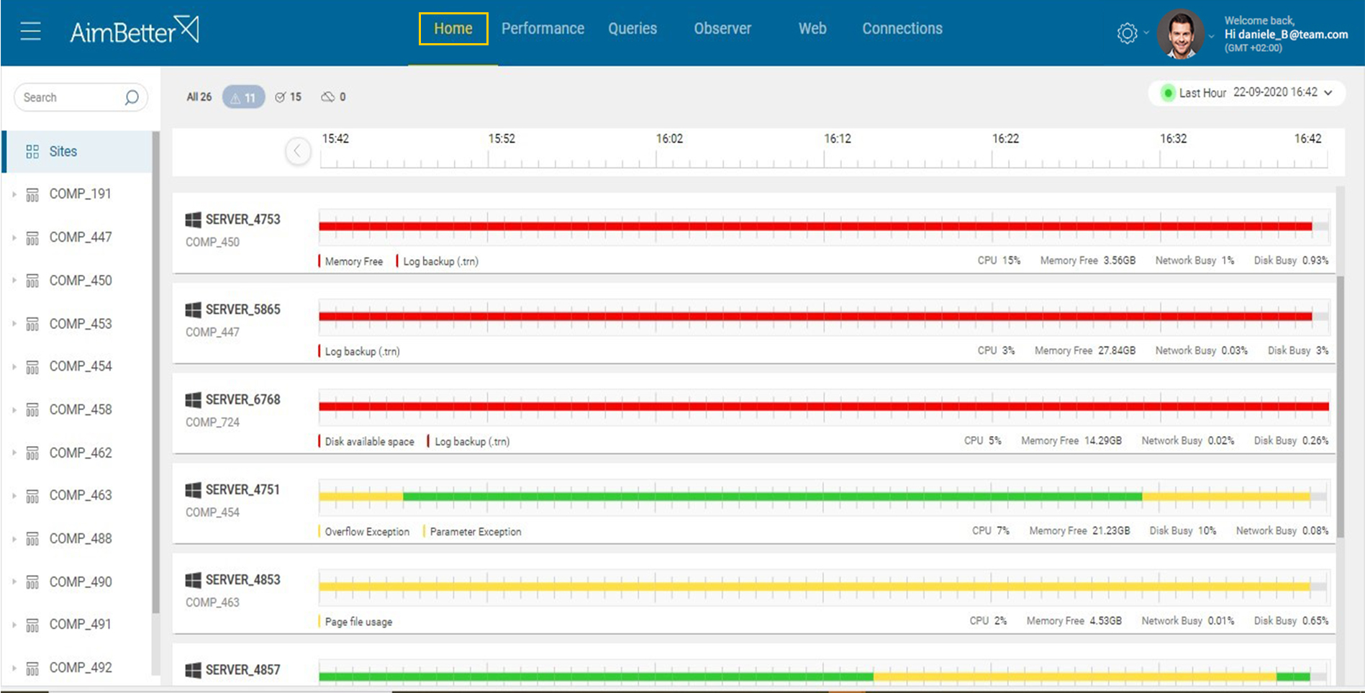The height and width of the screenshot is (693, 1365).
Task: Click the AimBetter logo
Action: pyautogui.click(x=132, y=30)
